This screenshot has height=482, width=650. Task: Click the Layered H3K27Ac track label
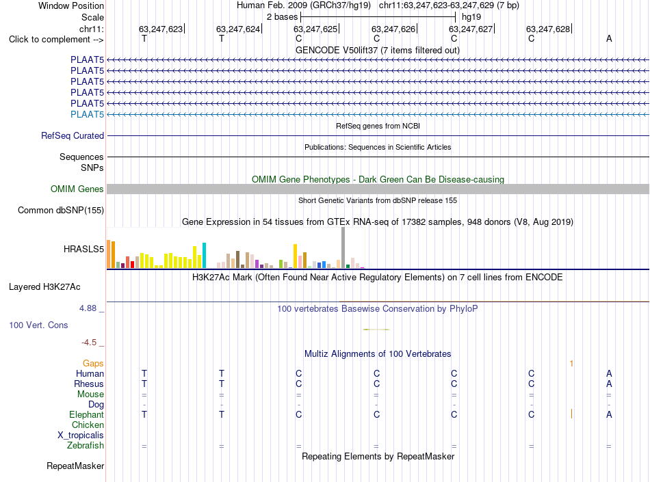(44, 287)
